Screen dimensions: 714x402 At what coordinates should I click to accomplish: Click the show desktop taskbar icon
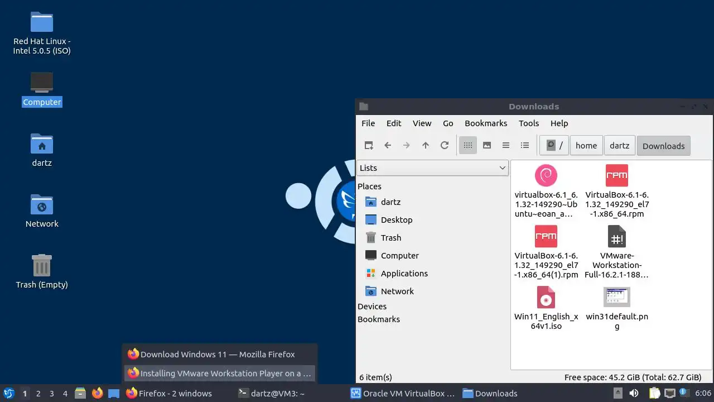pyautogui.click(x=114, y=393)
